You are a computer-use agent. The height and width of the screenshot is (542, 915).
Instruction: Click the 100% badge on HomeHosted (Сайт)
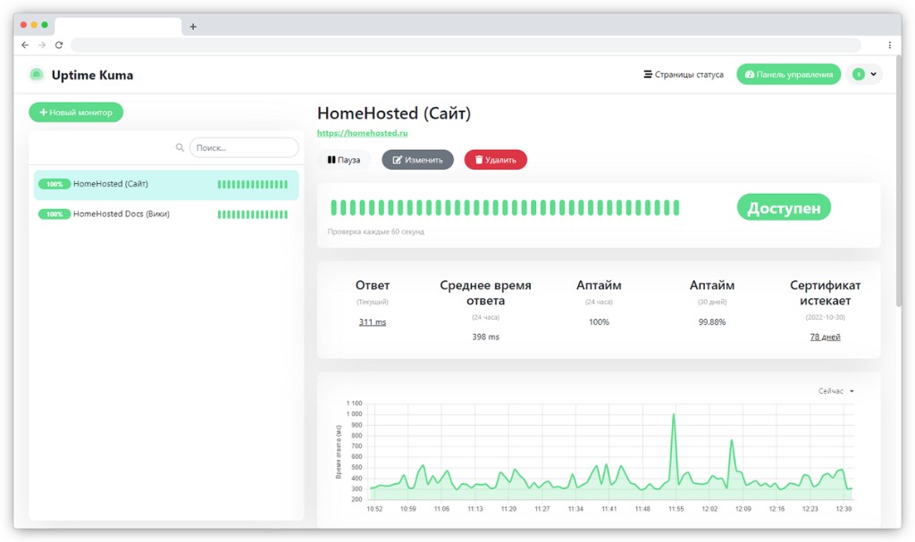point(55,184)
